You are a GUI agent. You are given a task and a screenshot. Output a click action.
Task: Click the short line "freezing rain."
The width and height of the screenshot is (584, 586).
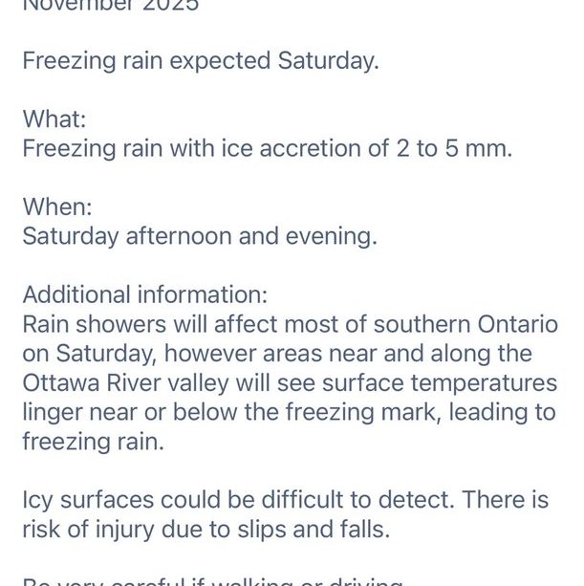94,443
